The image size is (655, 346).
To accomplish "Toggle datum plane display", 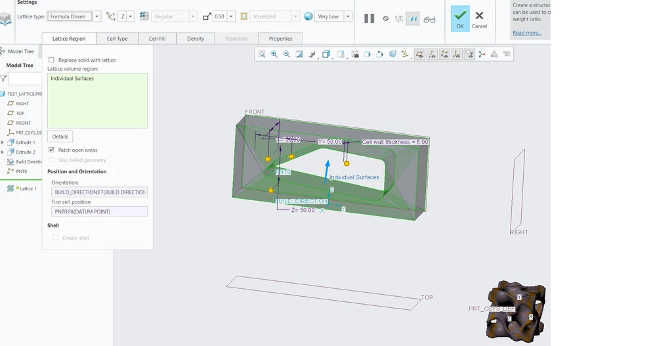I will 419,54.
